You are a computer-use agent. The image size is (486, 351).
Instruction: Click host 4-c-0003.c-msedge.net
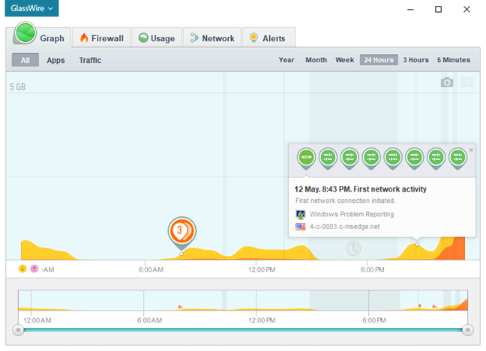345,227
